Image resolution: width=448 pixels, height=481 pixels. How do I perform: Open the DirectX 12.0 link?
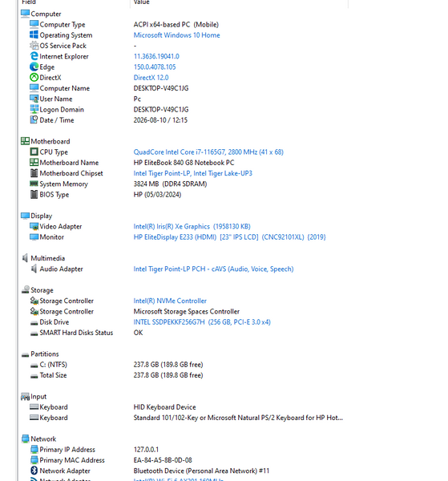click(151, 78)
